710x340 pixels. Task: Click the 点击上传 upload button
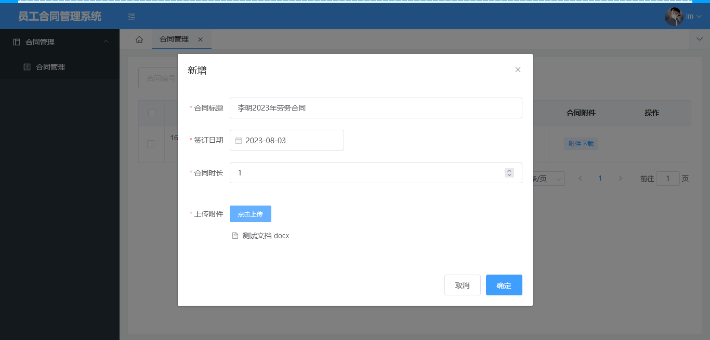pyautogui.click(x=251, y=214)
